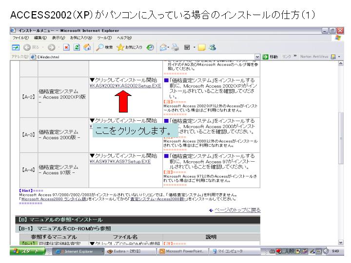Click the Edit document icon
This screenshot has width=351, height=263.
point(187,47)
